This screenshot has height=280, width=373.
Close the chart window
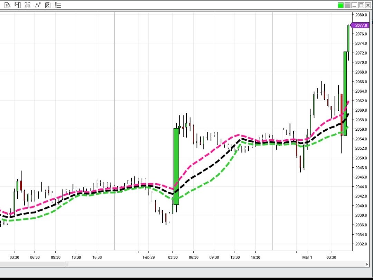click(x=368, y=5)
